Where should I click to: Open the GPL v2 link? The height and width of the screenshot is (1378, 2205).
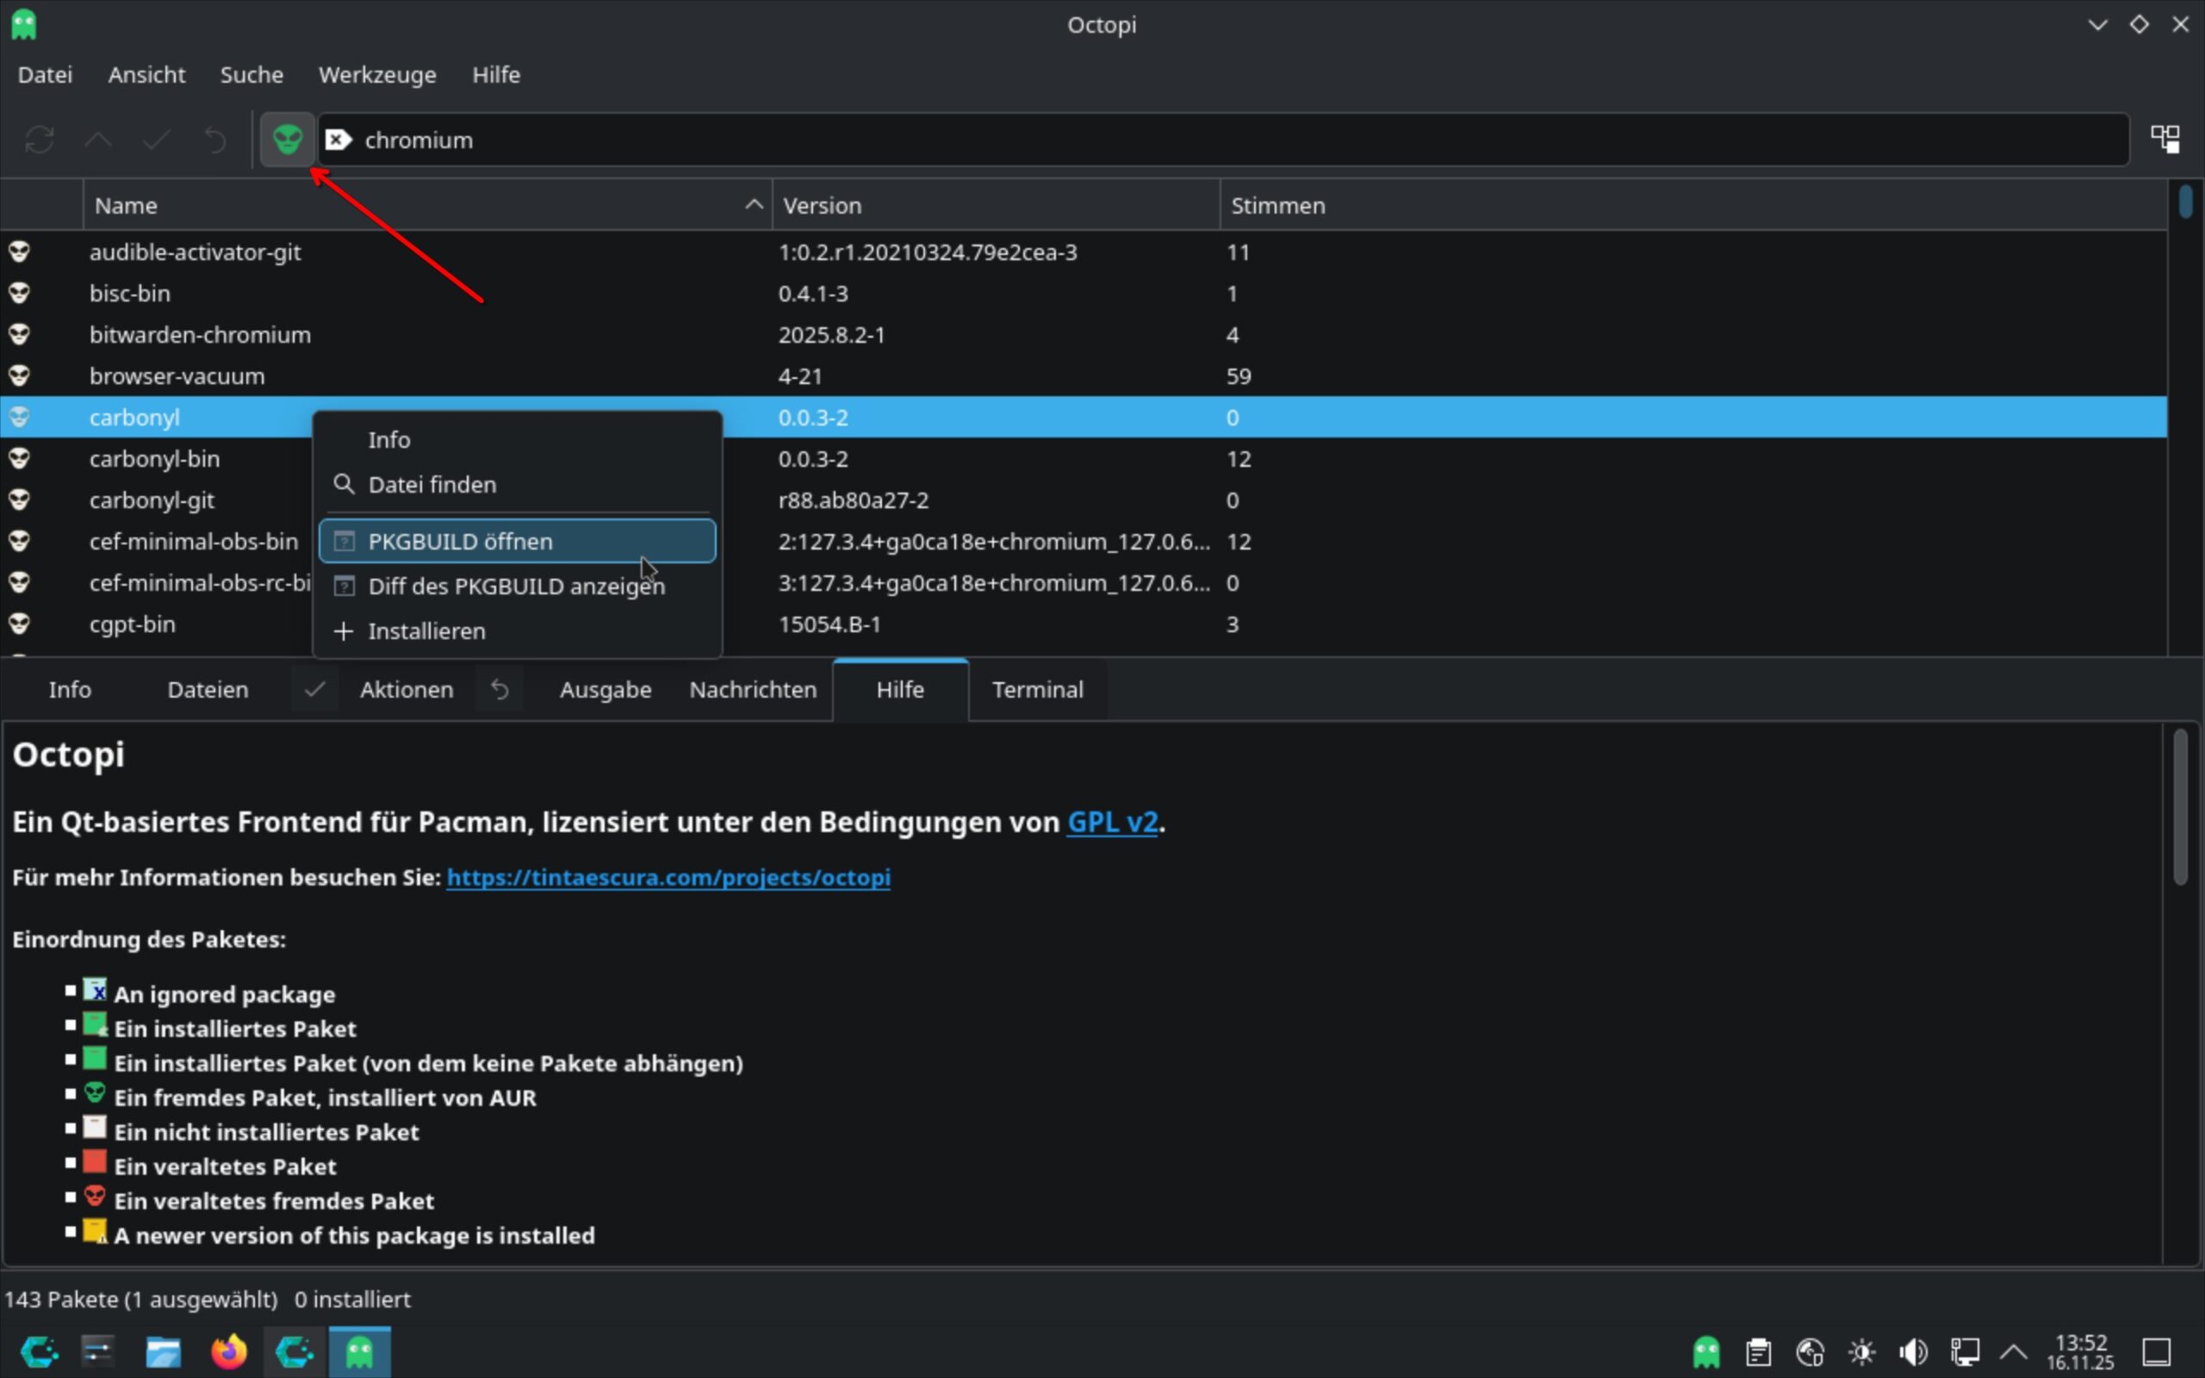(1112, 822)
